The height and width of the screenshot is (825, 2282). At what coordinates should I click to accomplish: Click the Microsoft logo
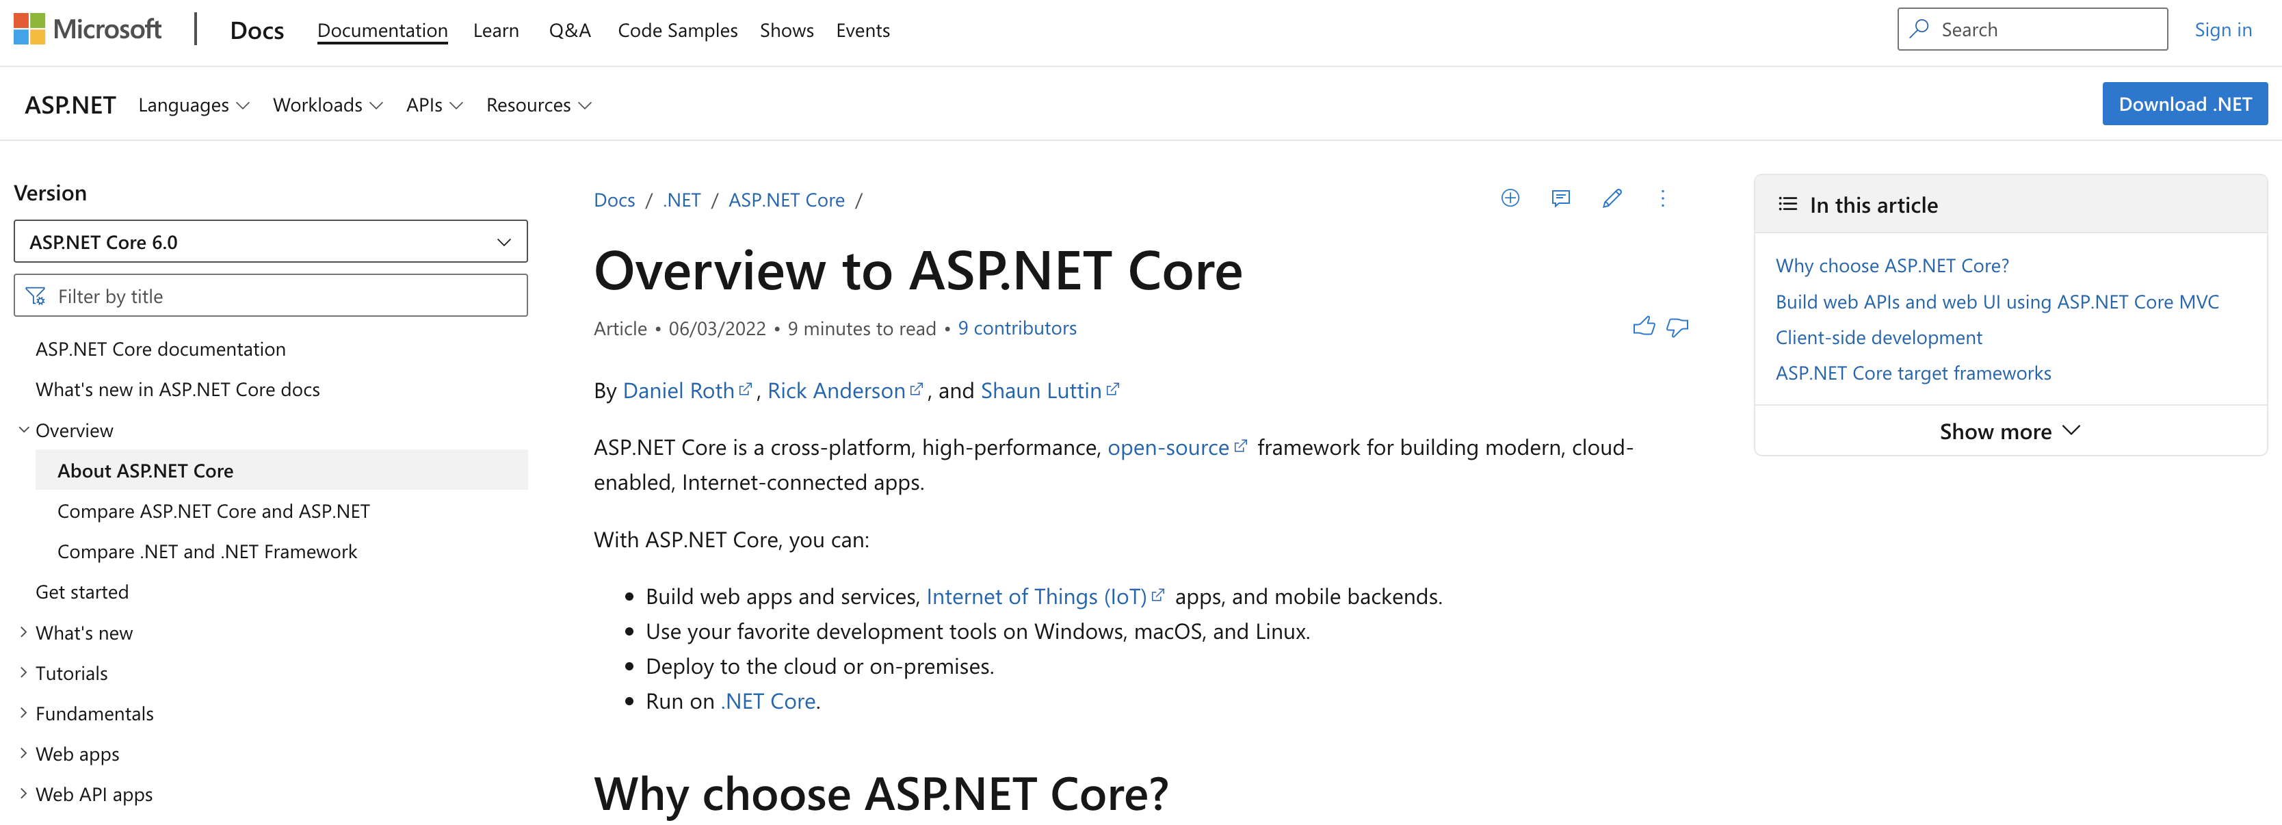point(88,29)
